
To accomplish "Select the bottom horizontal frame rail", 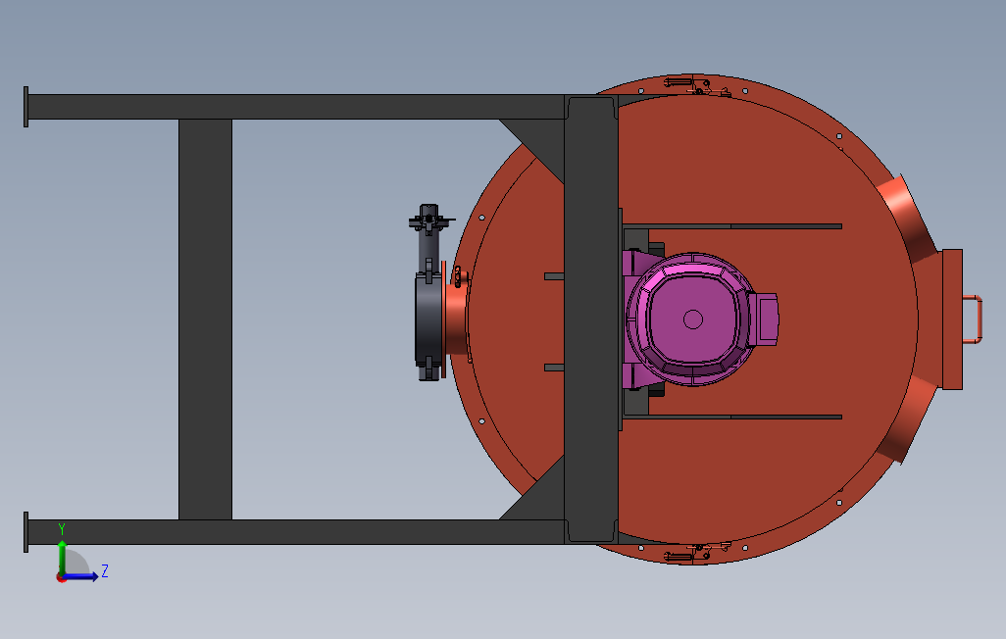I will coord(296,532).
